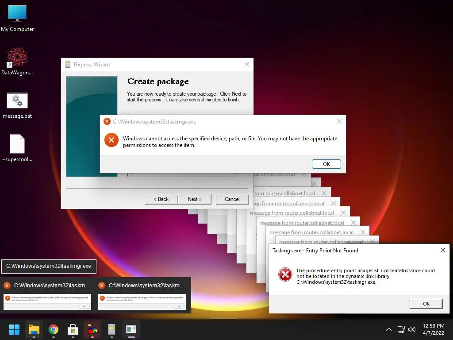Click OK in the taskmgr.exe access error dialog

[326, 164]
